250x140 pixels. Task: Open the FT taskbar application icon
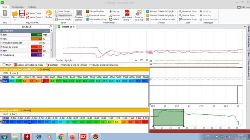click(83, 136)
